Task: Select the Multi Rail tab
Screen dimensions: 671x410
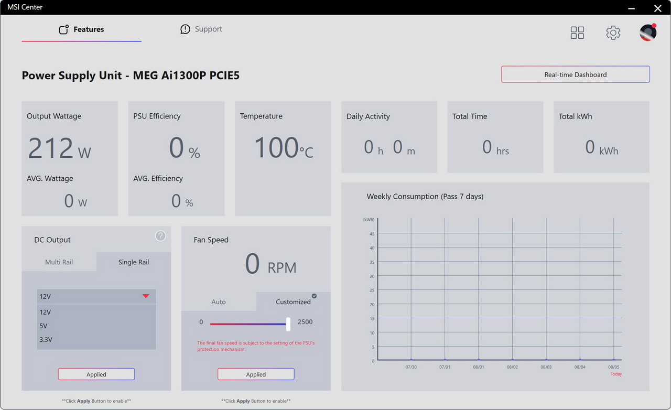Action: (59, 262)
